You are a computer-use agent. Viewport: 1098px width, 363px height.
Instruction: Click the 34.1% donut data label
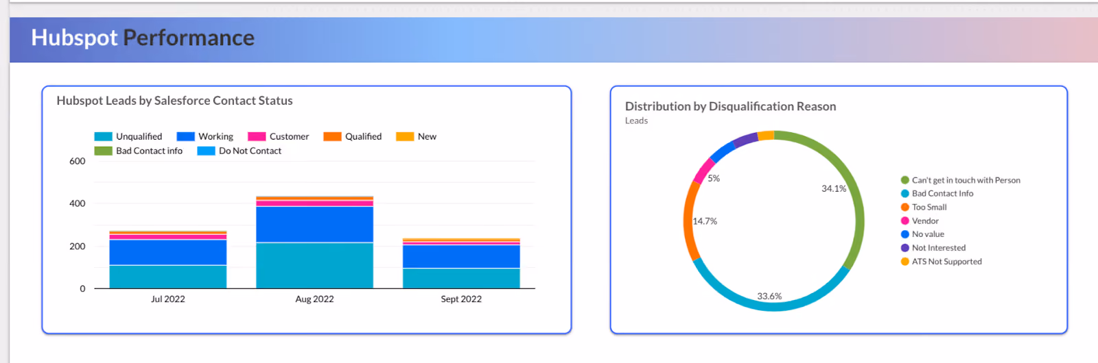tap(834, 188)
